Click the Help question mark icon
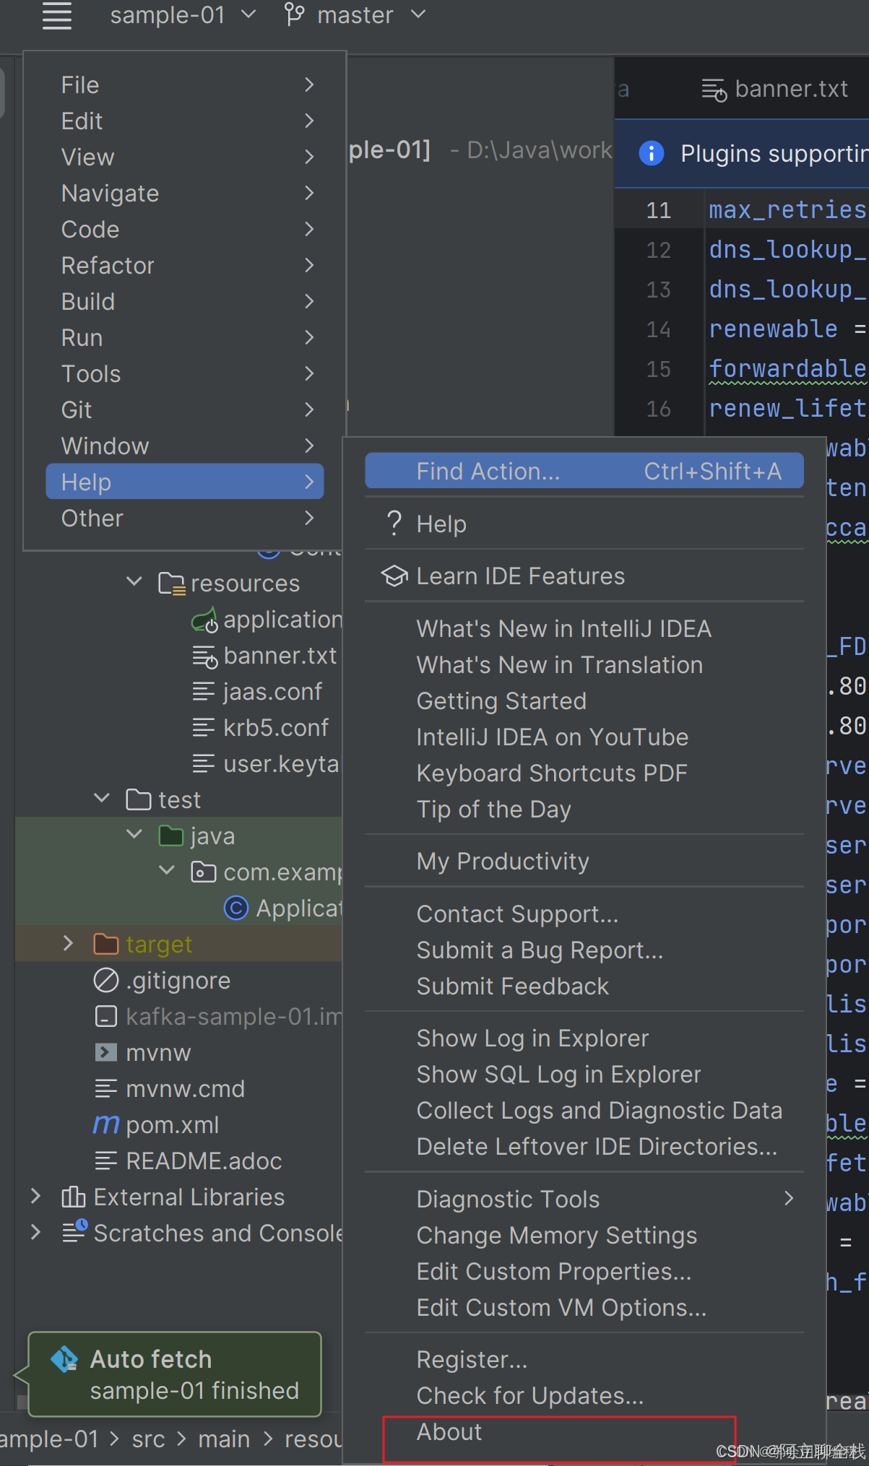 [394, 524]
